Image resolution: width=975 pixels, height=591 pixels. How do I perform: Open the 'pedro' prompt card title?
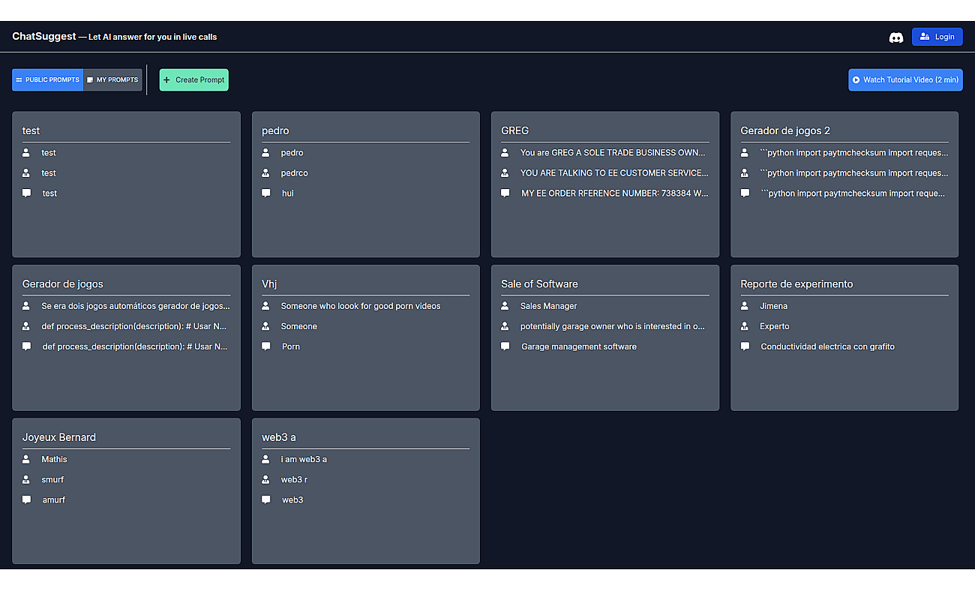coord(275,130)
